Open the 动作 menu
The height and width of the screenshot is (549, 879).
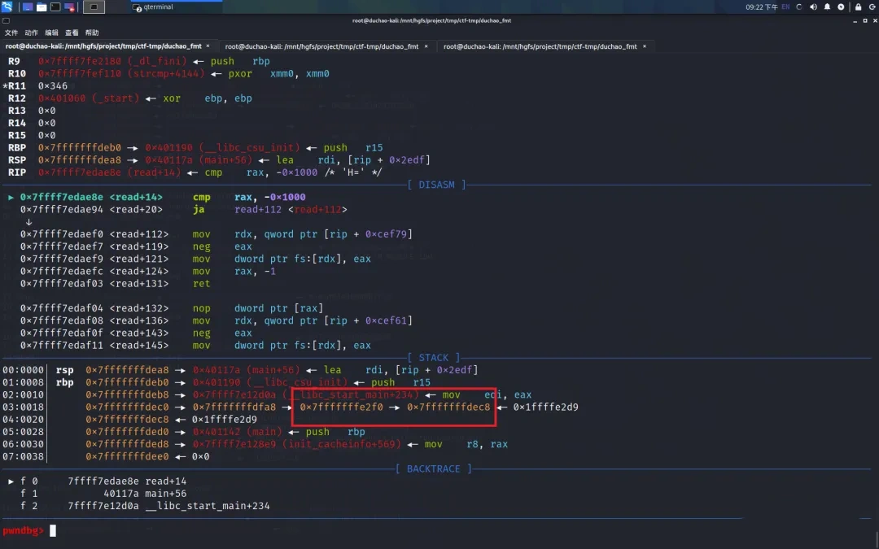click(x=32, y=33)
